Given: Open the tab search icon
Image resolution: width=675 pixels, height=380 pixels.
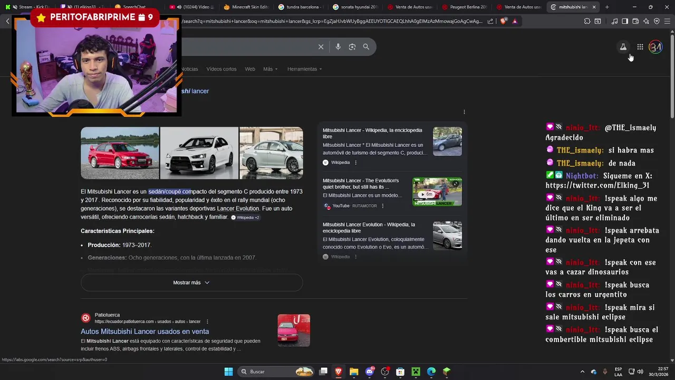Looking at the screenshot, I should (597, 21).
